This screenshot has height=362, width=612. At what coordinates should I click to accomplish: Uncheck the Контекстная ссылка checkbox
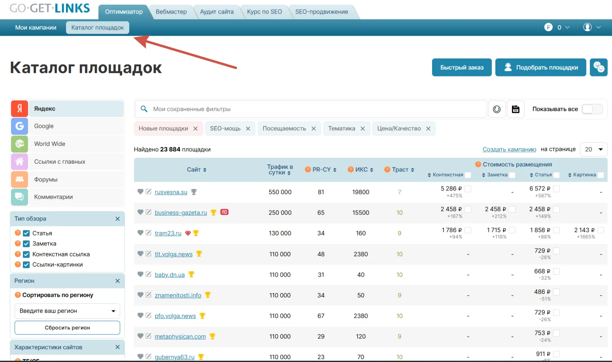(26, 254)
